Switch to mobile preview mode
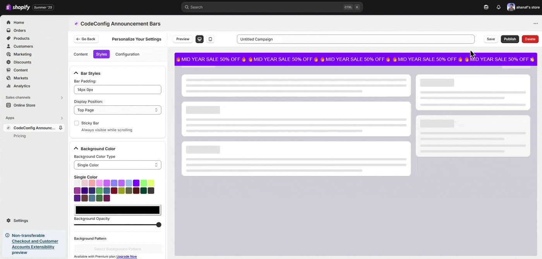The height and width of the screenshot is (259, 542). tap(210, 39)
